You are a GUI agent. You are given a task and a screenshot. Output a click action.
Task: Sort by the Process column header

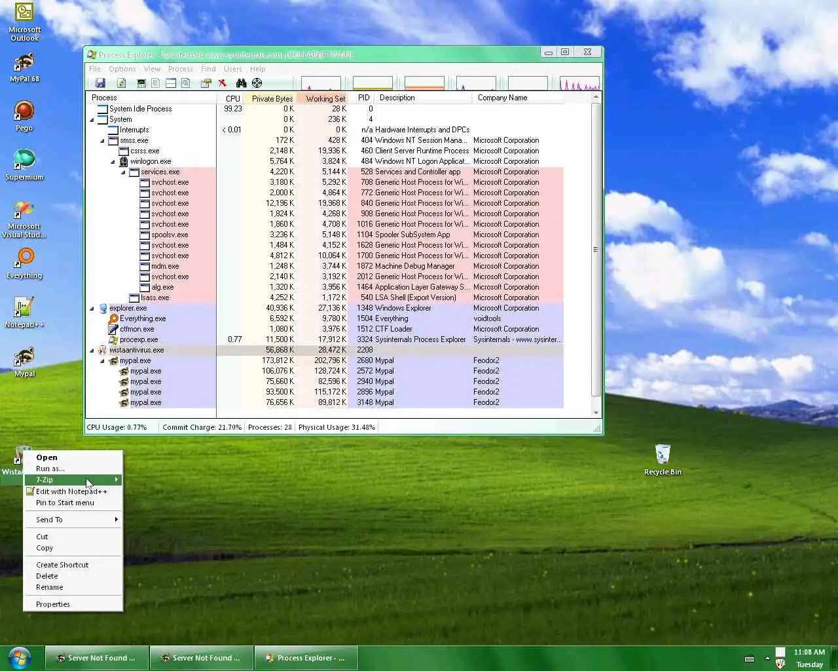point(151,98)
